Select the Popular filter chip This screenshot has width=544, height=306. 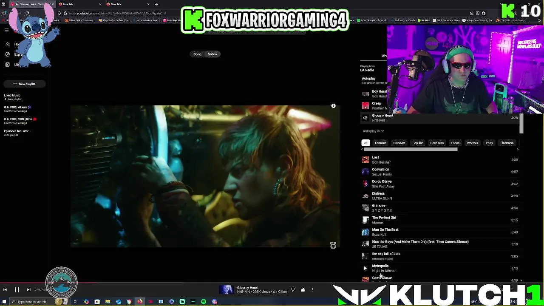coord(417,143)
